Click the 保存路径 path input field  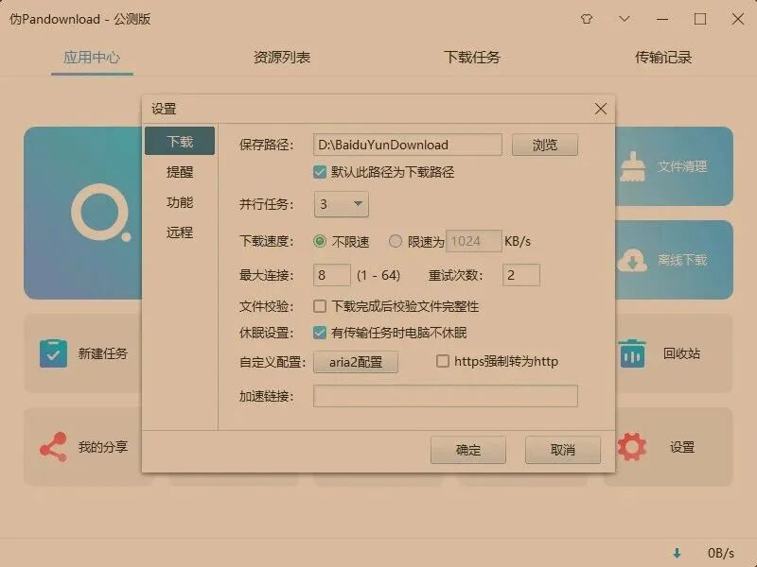(408, 145)
